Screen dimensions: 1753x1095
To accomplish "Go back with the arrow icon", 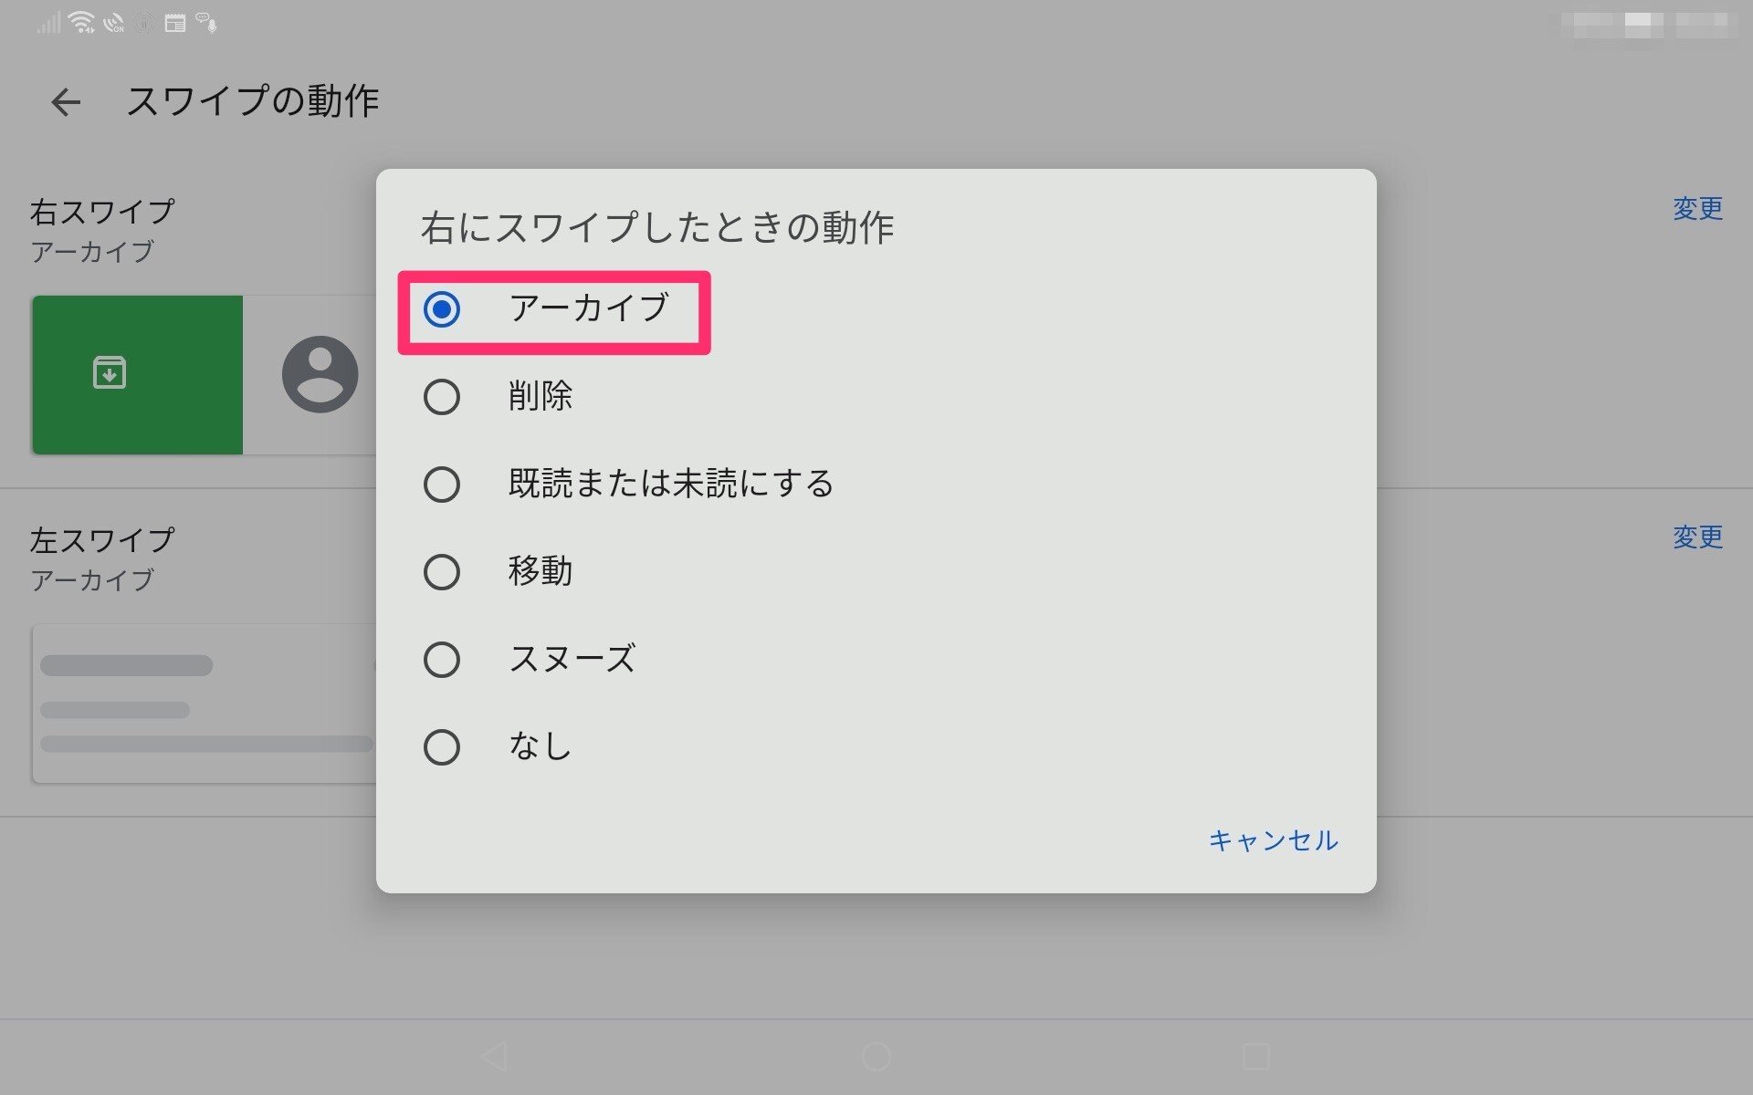I will click(x=66, y=101).
